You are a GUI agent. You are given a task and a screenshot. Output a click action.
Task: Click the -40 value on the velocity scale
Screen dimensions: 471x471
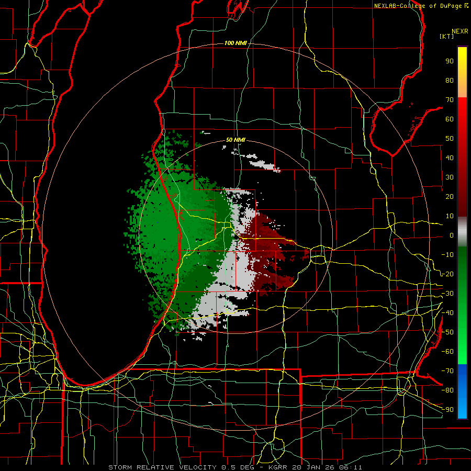pyautogui.click(x=447, y=313)
